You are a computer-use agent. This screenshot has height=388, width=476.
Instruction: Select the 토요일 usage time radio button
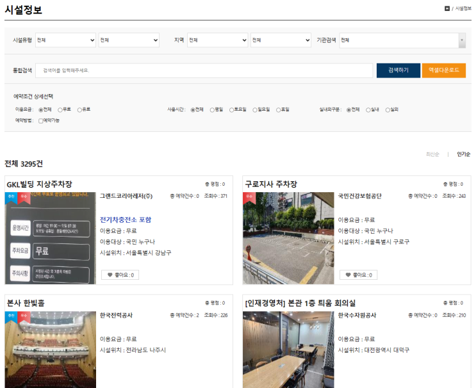tap(233, 109)
